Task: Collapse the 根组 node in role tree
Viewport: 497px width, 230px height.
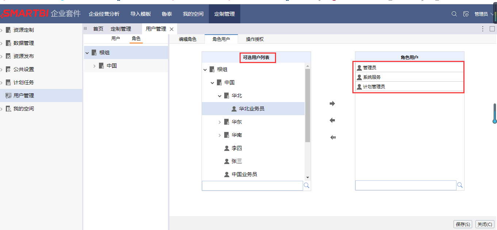Action: [x=87, y=53]
